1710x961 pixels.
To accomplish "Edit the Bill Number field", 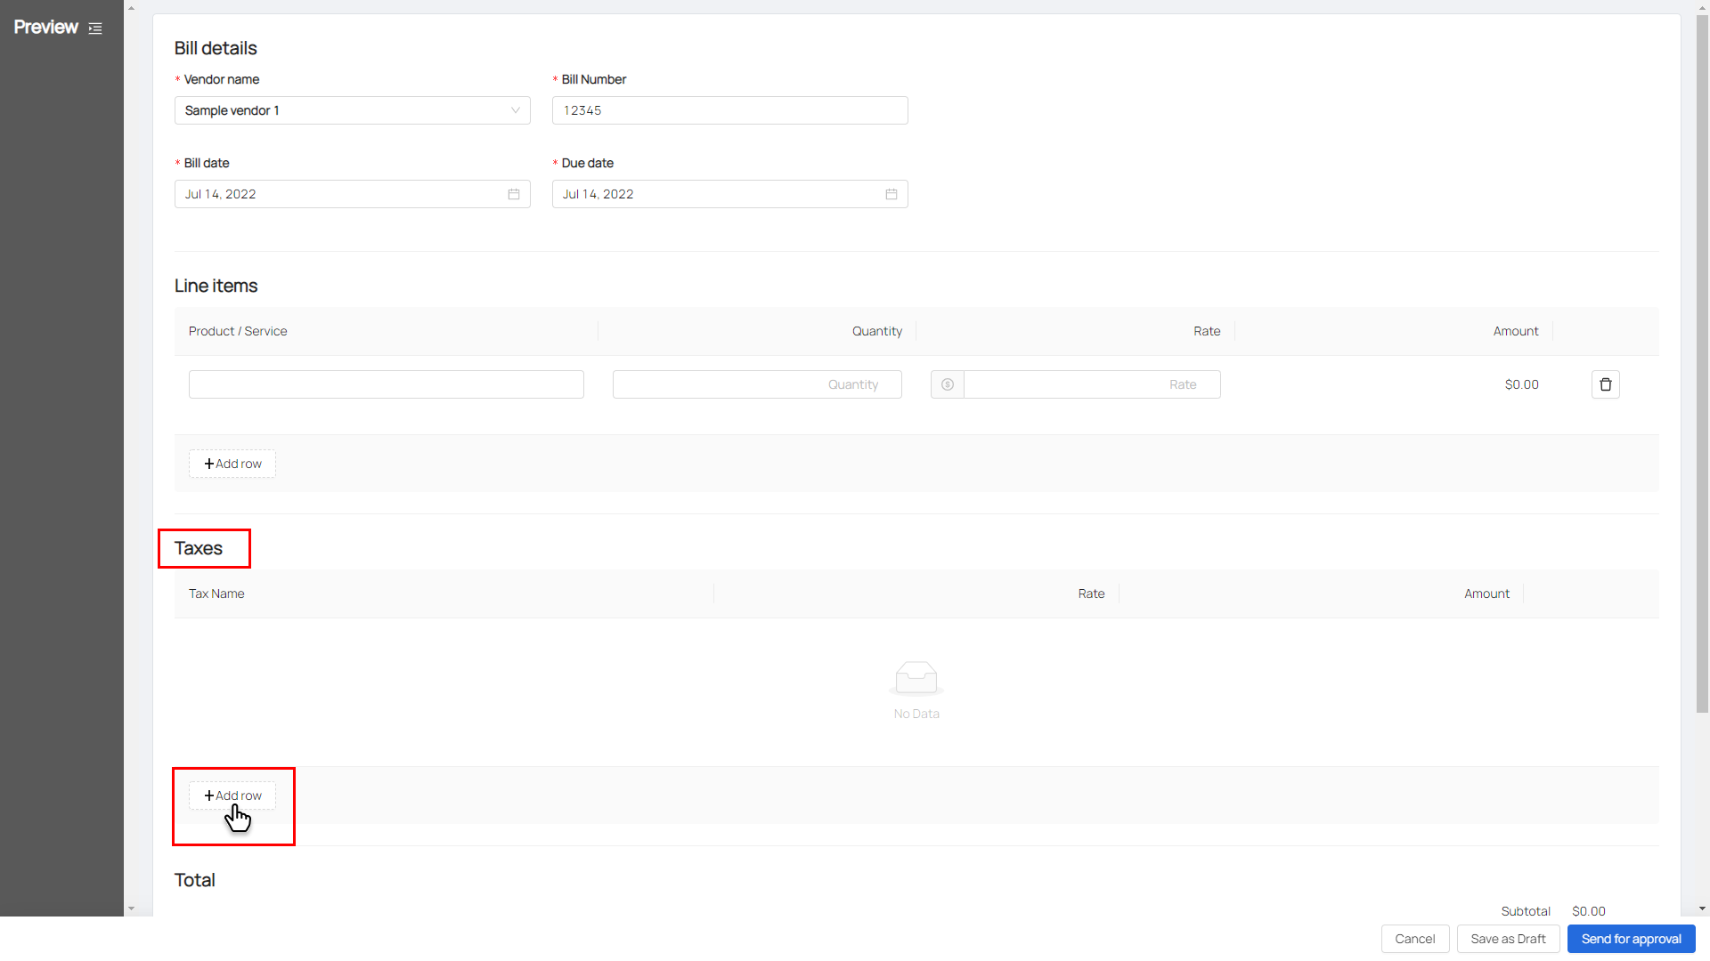I will click(729, 110).
